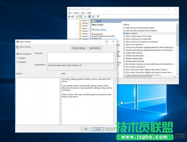
Task: Toggle the Show/Hide Action Pane icon
Action: click(x=93, y=17)
